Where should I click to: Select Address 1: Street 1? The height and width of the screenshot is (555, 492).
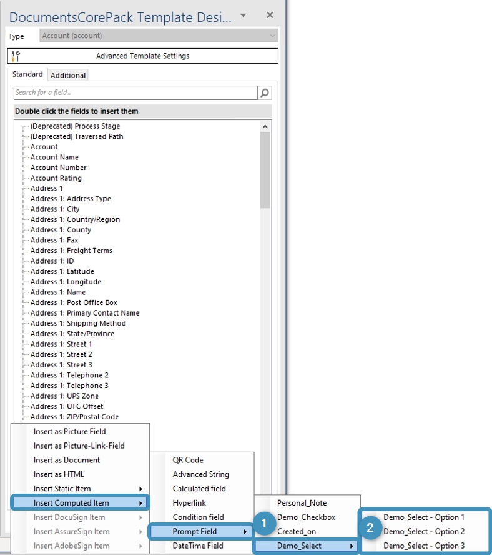(61, 344)
